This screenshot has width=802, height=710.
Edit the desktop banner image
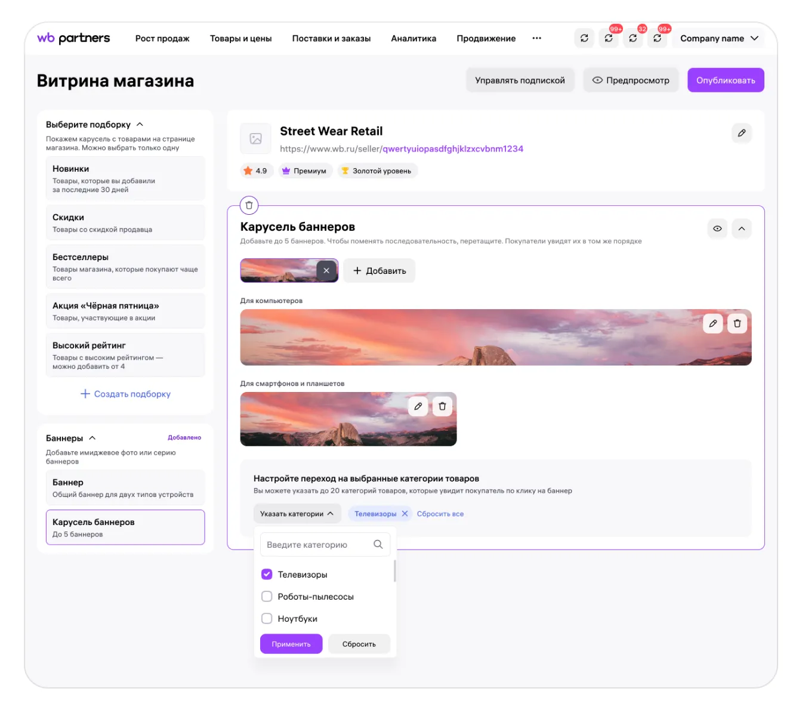(x=712, y=323)
